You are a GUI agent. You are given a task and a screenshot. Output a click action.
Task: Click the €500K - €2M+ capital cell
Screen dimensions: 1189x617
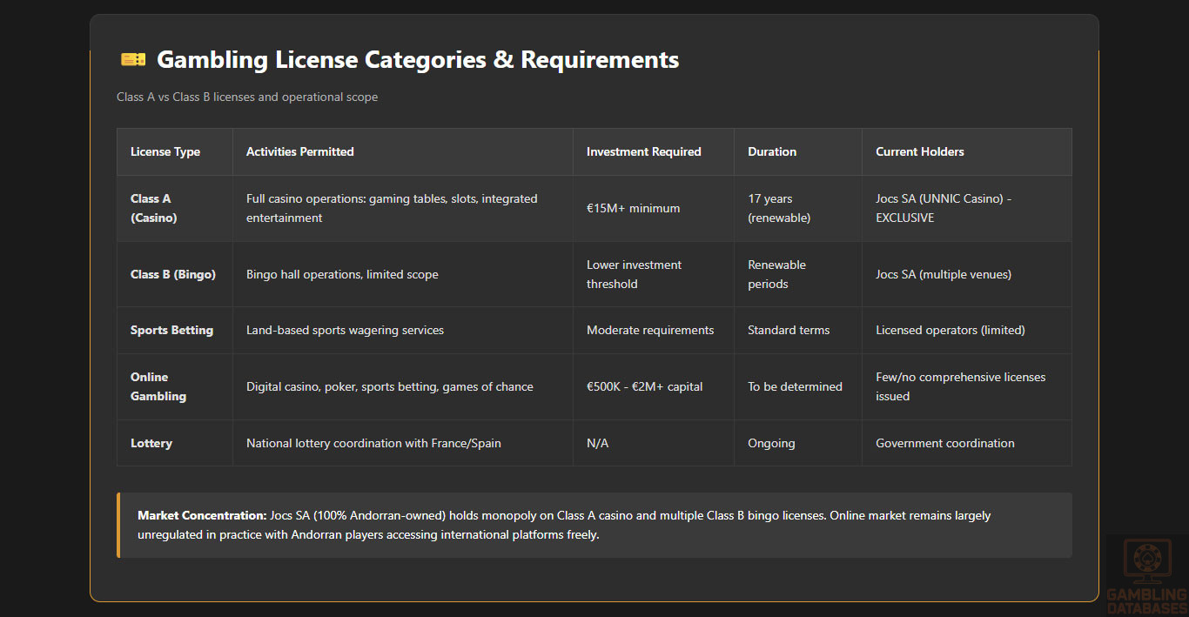[x=644, y=386]
